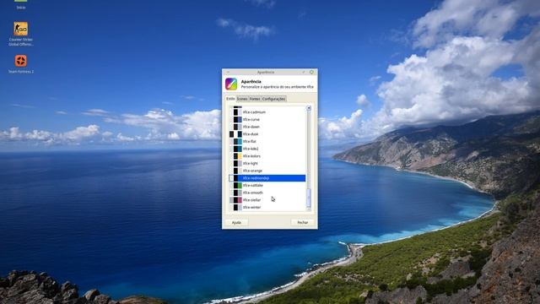
Task: Click the Xfce-dusk dark preview icon
Action: click(235, 134)
